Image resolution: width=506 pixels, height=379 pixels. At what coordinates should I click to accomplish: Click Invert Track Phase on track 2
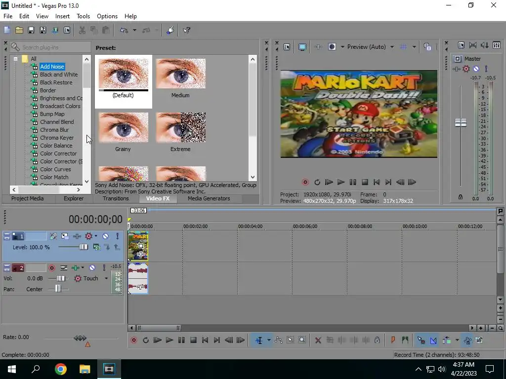click(x=64, y=268)
